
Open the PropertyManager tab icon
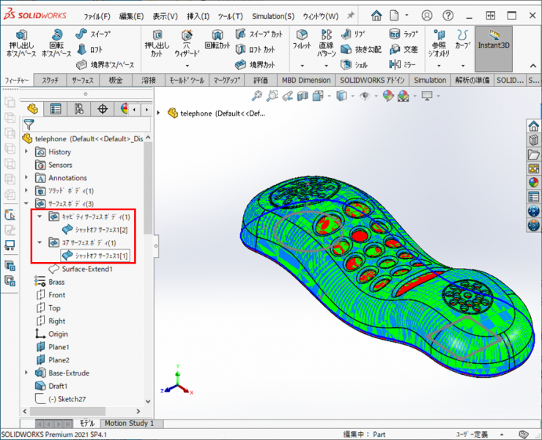55,109
